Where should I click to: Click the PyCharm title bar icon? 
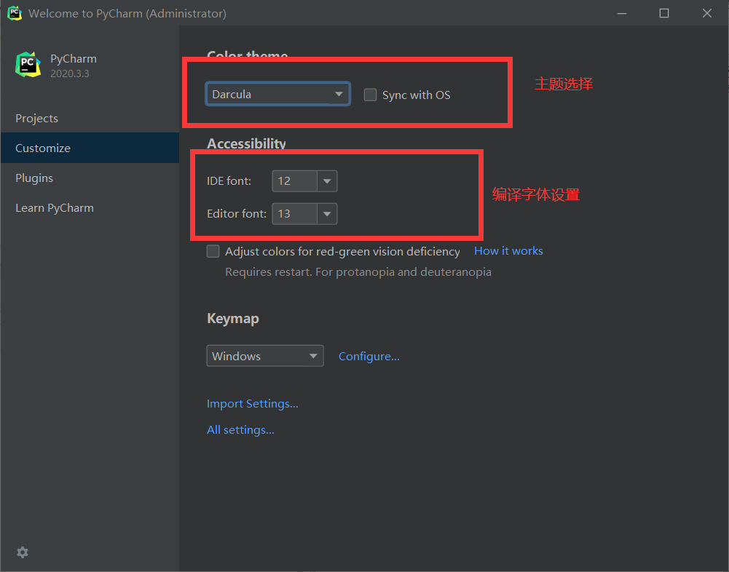[x=15, y=13]
